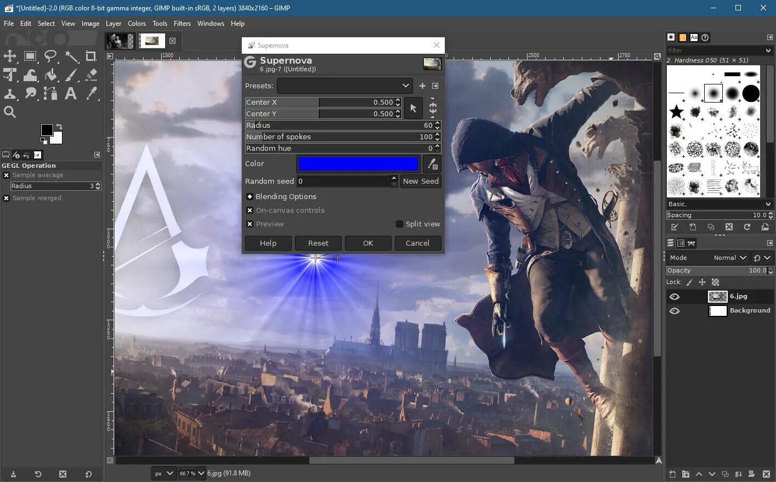Click the Random seed input field
The height and width of the screenshot is (482, 776).
[x=343, y=182]
